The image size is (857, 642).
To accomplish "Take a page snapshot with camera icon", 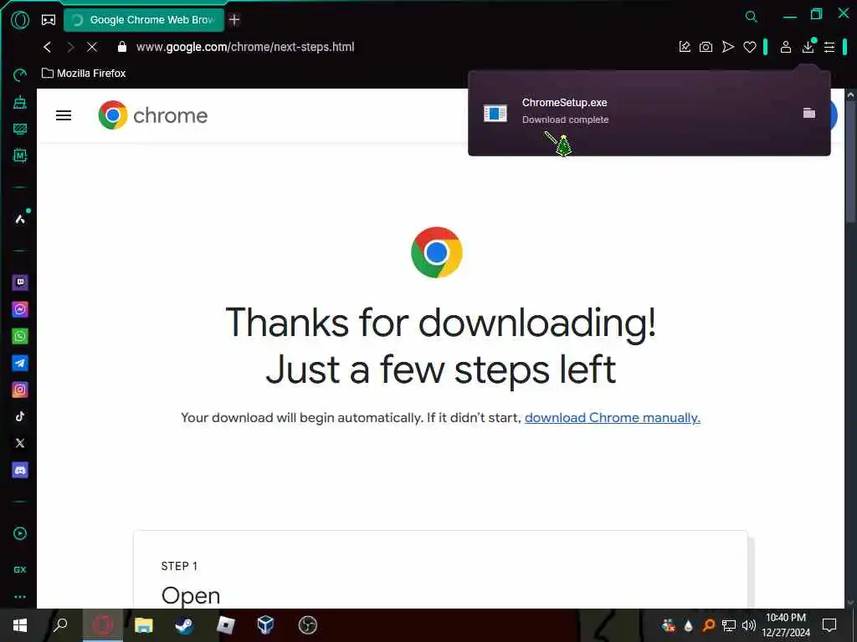I will pos(706,47).
